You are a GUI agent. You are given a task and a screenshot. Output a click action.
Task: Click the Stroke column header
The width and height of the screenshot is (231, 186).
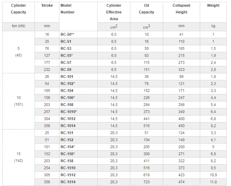tap(47, 5)
